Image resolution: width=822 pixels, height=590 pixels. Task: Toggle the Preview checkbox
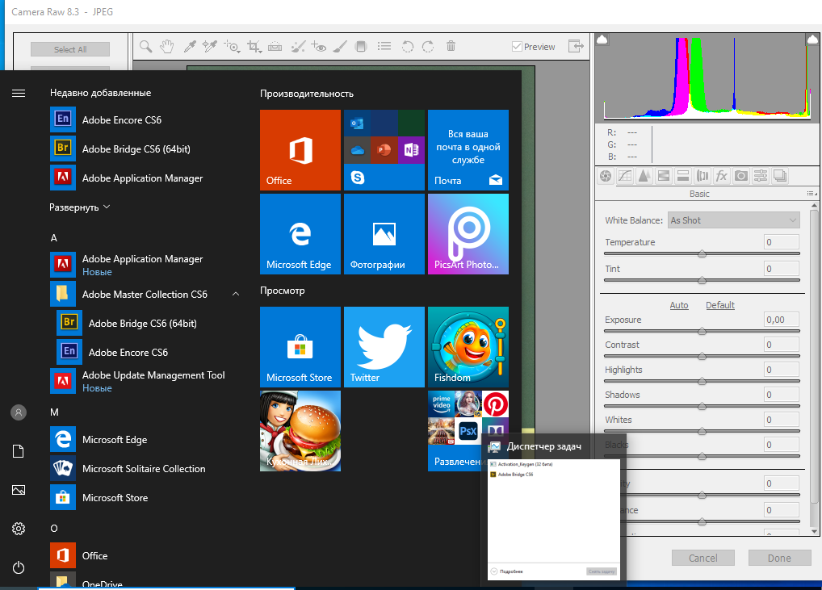pos(518,47)
